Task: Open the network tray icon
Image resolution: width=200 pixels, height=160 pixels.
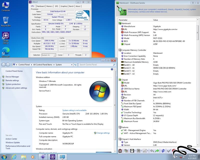Action: tap(180, 157)
